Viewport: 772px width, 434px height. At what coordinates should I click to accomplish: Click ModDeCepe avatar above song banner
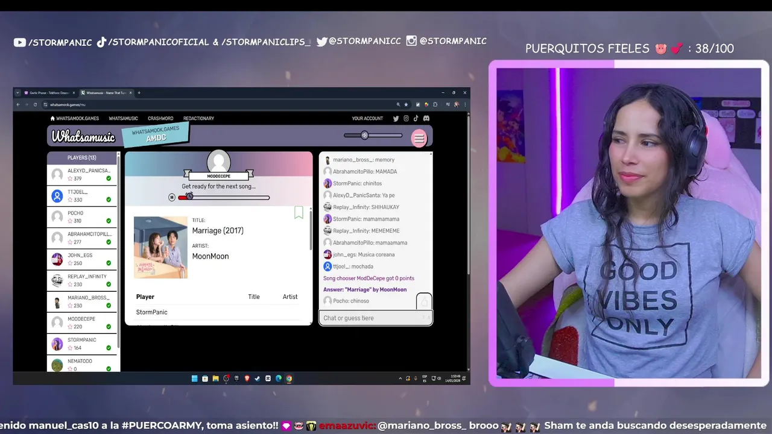point(218,162)
